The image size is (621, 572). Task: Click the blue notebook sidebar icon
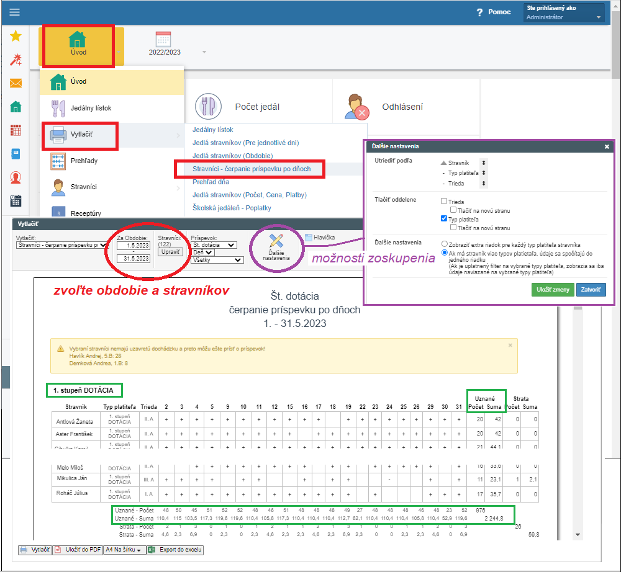pyautogui.click(x=16, y=154)
